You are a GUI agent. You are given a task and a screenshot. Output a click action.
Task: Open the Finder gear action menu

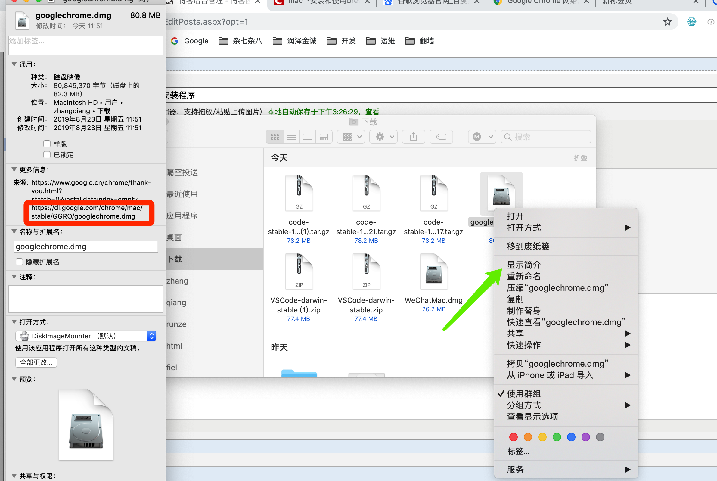pos(383,137)
